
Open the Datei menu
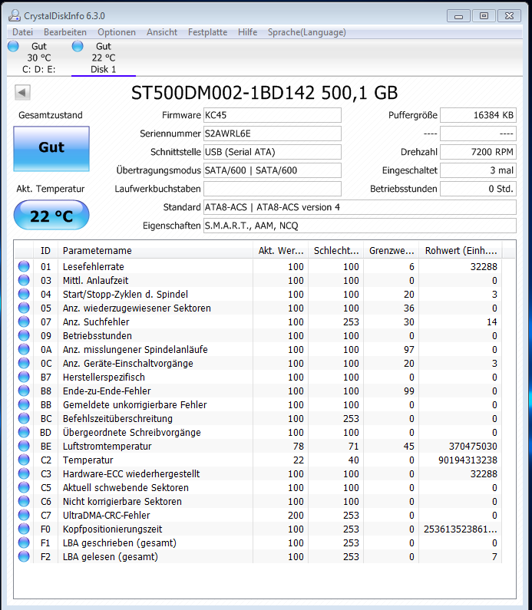click(x=22, y=32)
